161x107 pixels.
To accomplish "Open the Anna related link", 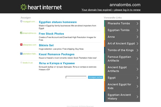I will [x=122, y=37].
